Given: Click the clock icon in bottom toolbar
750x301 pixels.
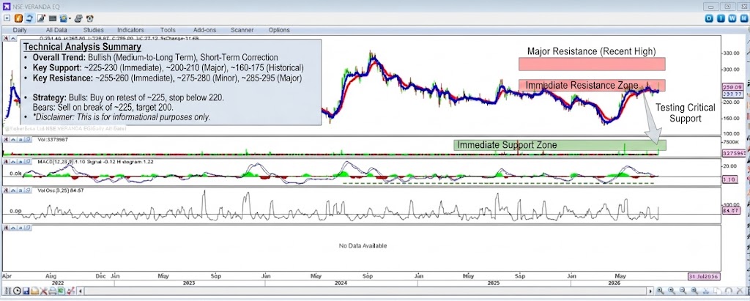Looking at the screenshot, I should click(18, 291).
